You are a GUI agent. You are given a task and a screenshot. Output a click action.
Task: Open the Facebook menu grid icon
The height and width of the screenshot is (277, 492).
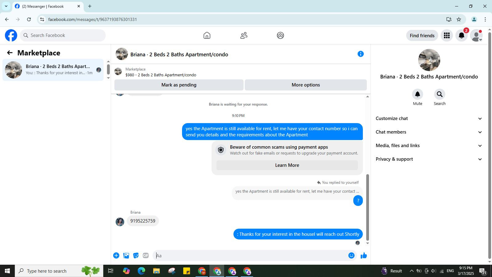pos(447,35)
